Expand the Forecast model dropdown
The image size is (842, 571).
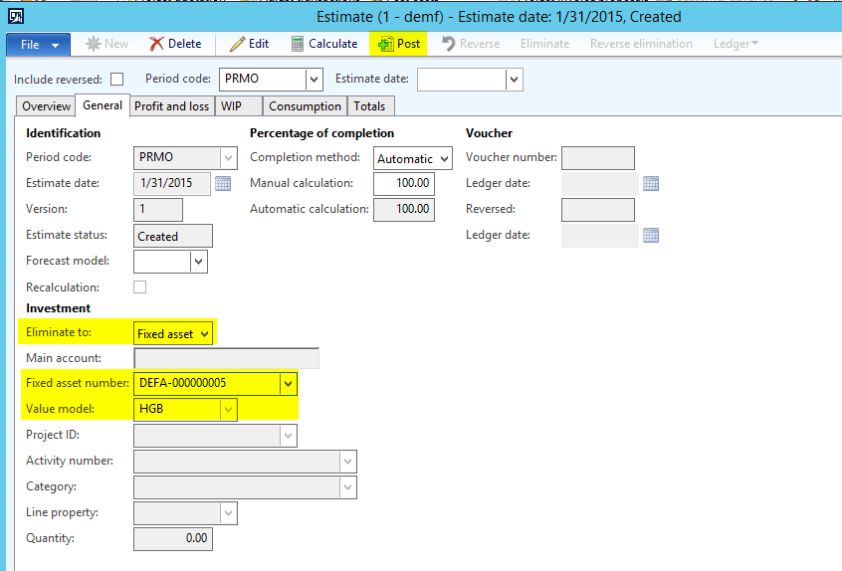point(199,262)
